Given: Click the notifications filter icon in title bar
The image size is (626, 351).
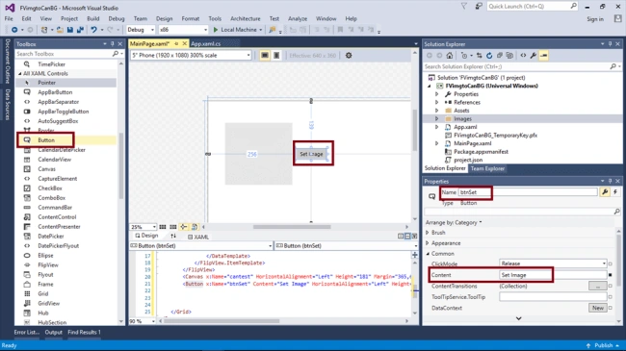Looking at the screenshot, I should coord(464,6).
